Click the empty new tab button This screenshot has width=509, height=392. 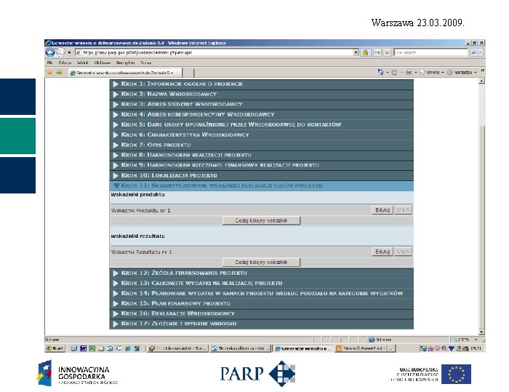188,73
